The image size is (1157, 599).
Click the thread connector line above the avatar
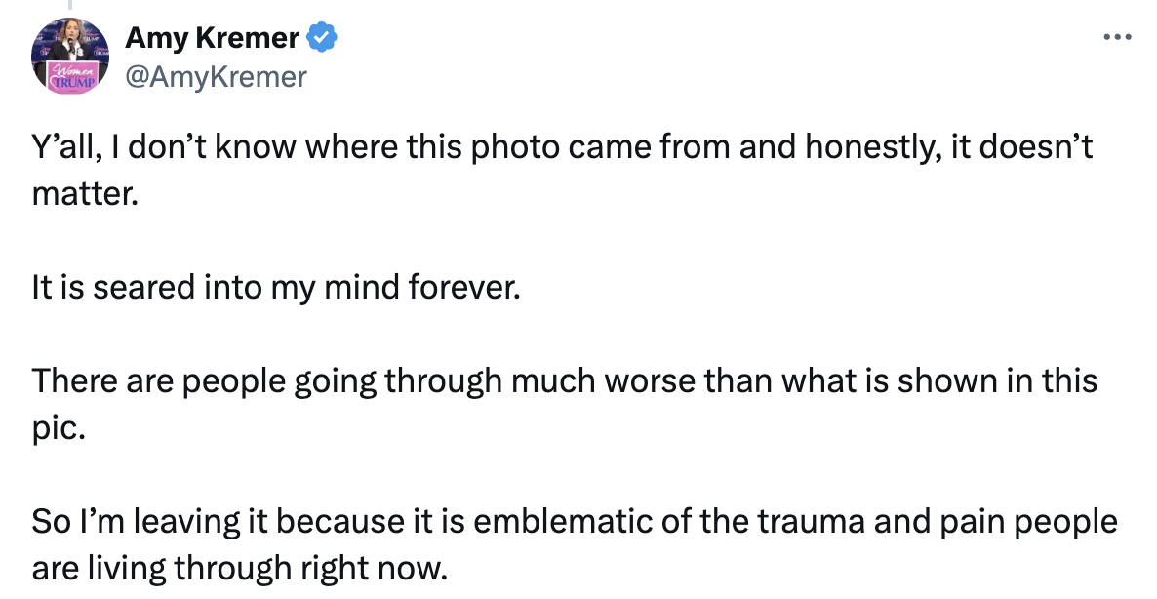pos(70,5)
